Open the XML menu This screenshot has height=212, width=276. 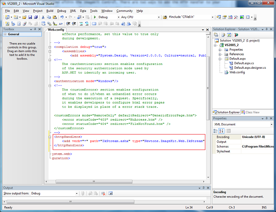73,11
